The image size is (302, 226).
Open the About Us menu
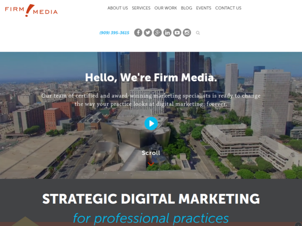pos(118,8)
